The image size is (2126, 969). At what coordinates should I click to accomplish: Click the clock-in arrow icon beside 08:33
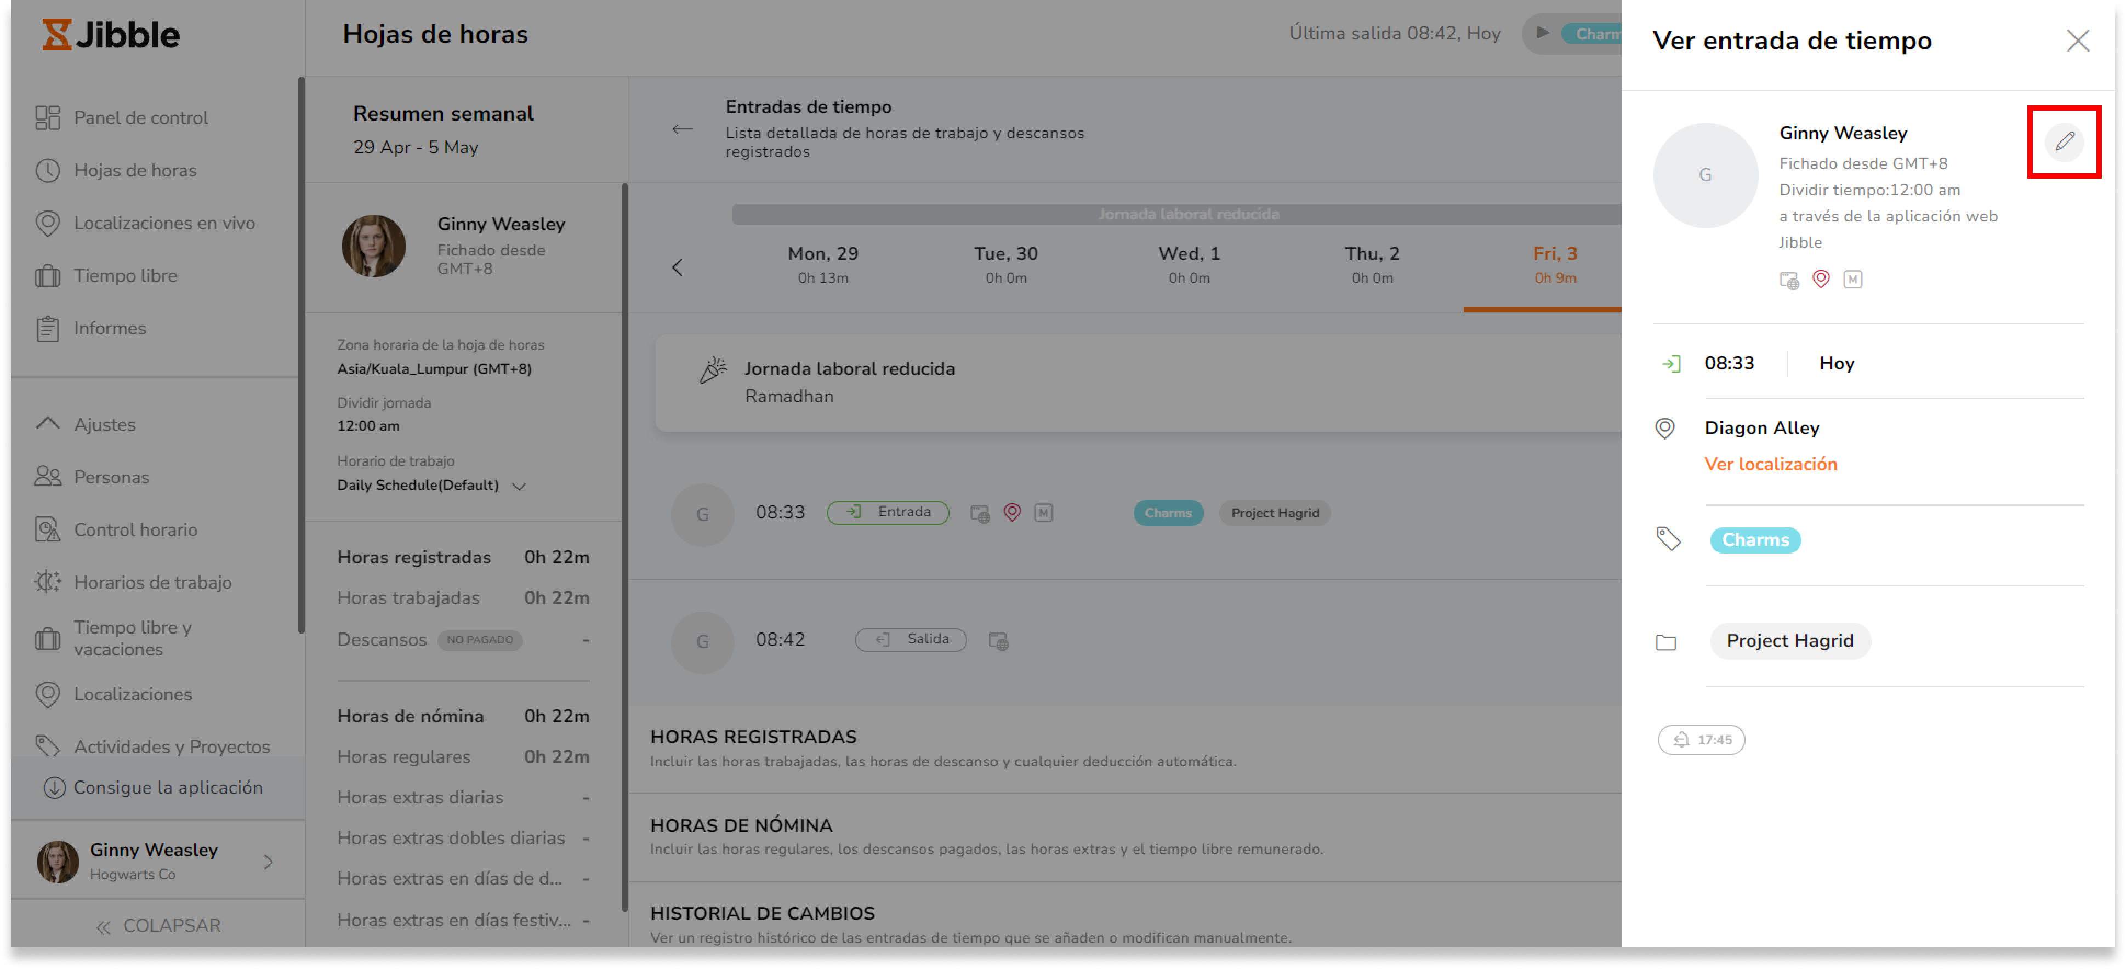(x=1670, y=363)
